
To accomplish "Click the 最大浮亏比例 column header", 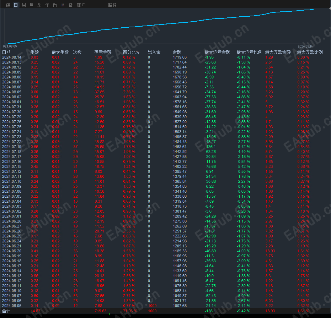I will coord(250,52).
